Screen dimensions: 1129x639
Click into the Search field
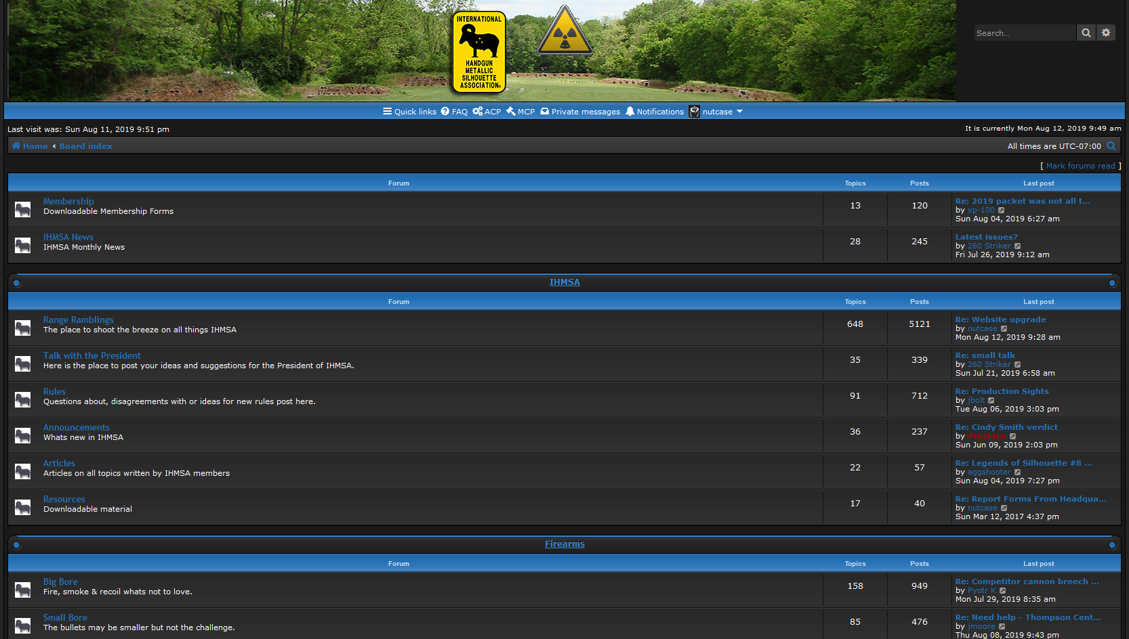click(x=1025, y=32)
